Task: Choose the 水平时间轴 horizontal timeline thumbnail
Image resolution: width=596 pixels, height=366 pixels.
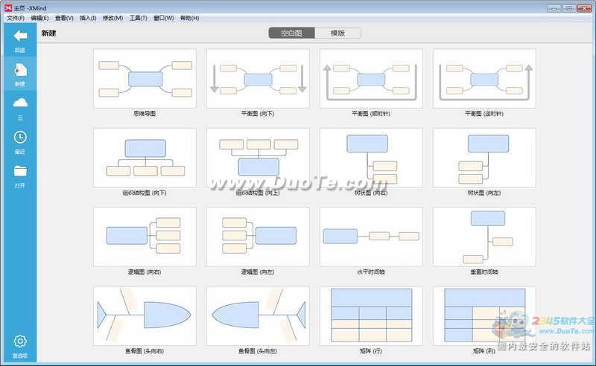Action: tap(371, 237)
